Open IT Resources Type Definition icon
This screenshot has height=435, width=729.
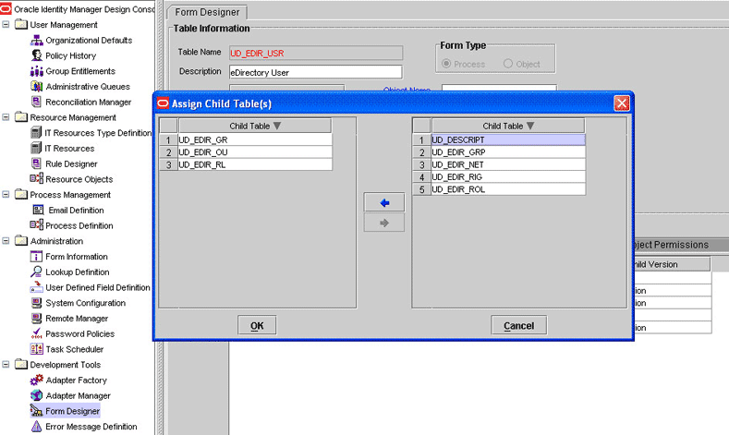coord(36,133)
